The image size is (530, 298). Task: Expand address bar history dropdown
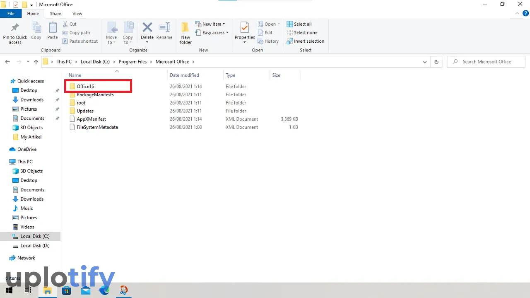pos(425,62)
